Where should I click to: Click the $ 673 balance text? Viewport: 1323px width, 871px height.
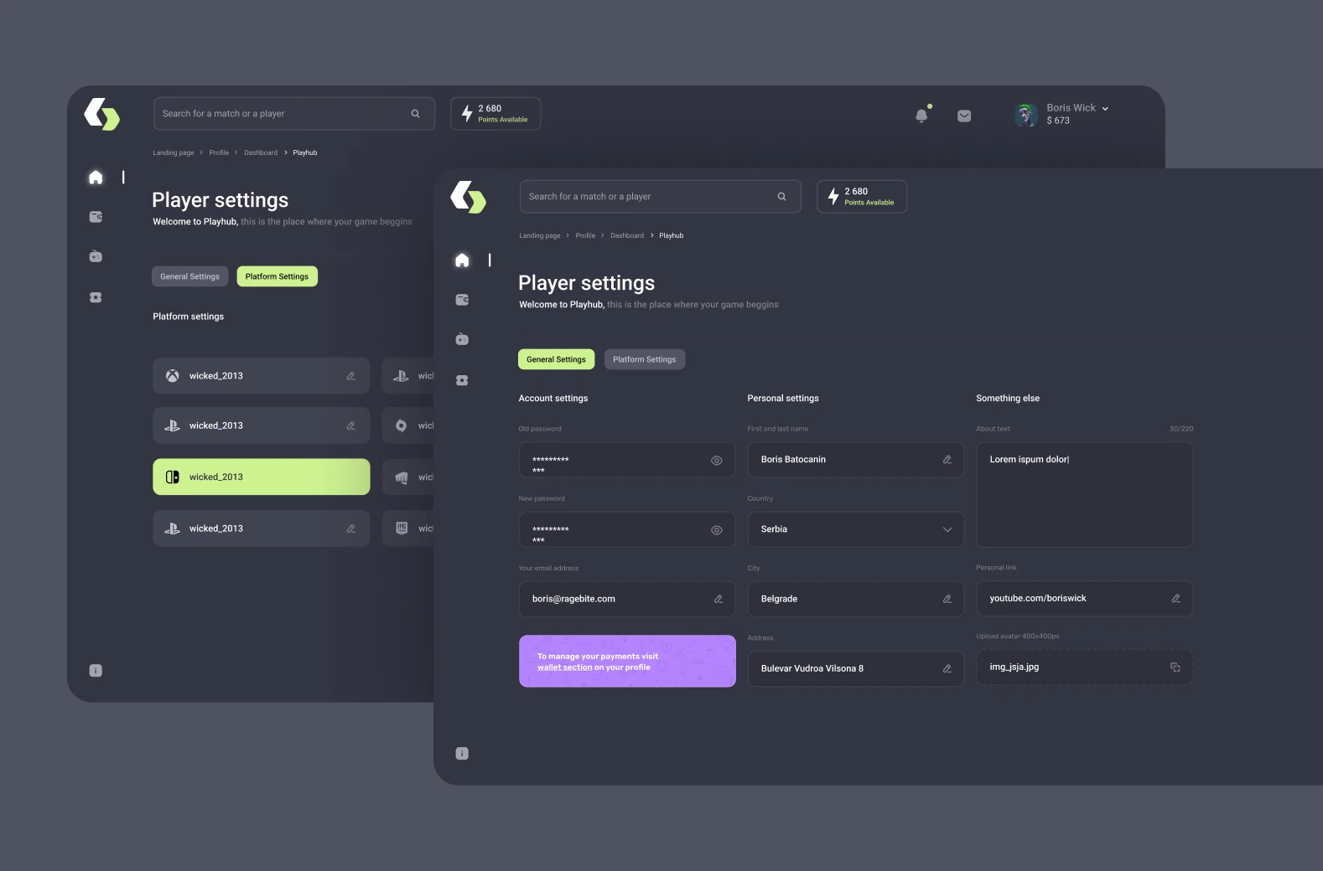(1058, 121)
